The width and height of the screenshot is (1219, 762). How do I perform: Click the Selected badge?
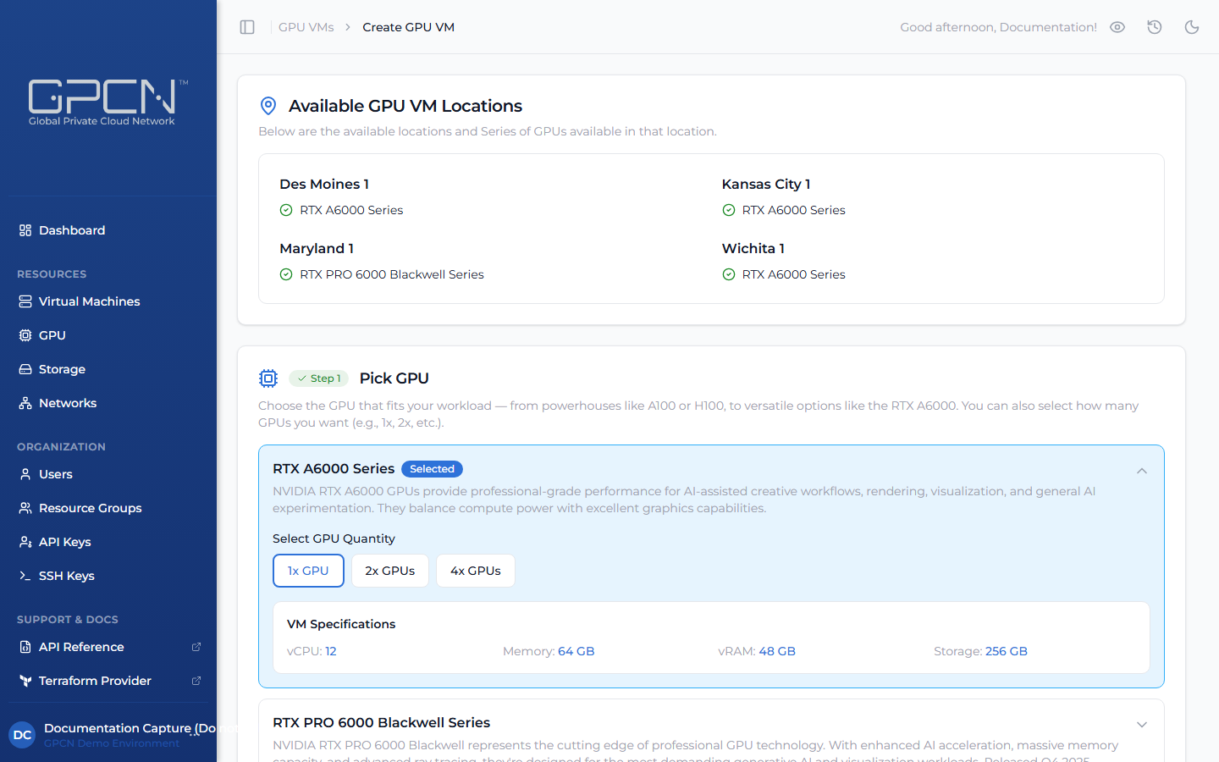click(432, 469)
